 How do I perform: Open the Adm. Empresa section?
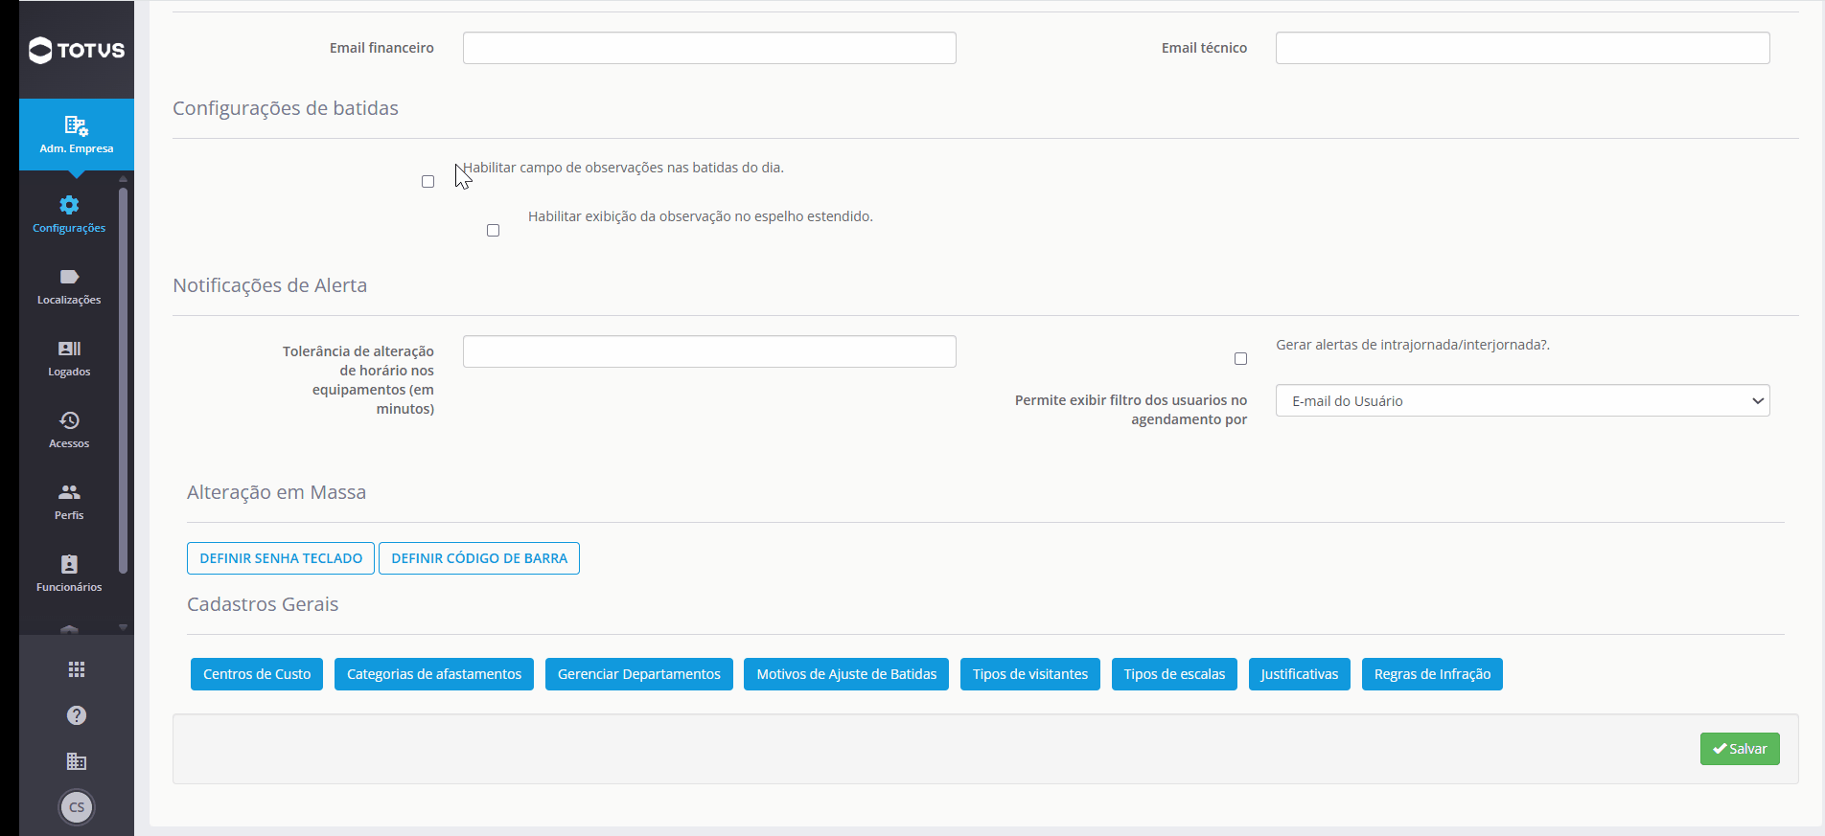coord(77,135)
